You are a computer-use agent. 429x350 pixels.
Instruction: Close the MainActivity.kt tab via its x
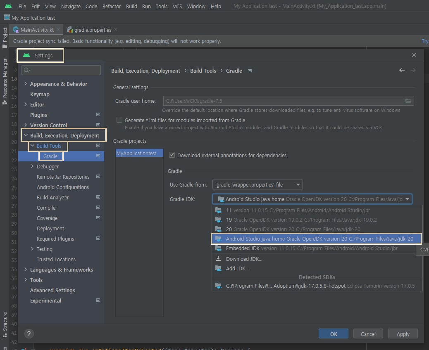(x=58, y=29)
